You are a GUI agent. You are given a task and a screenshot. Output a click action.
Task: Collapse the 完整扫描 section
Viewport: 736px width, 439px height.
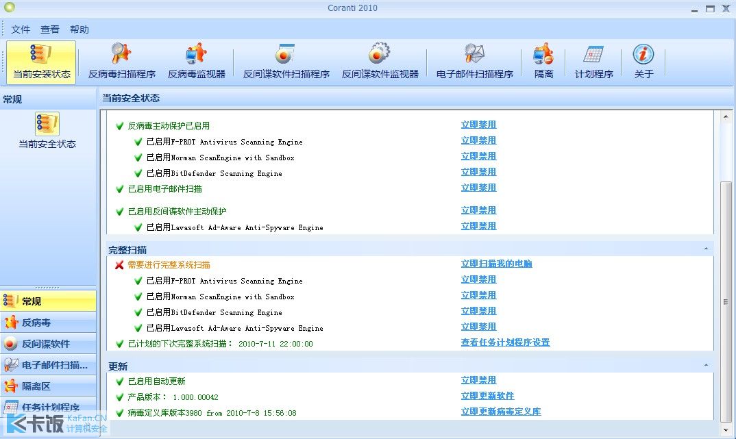pyautogui.click(x=706, y=249)
